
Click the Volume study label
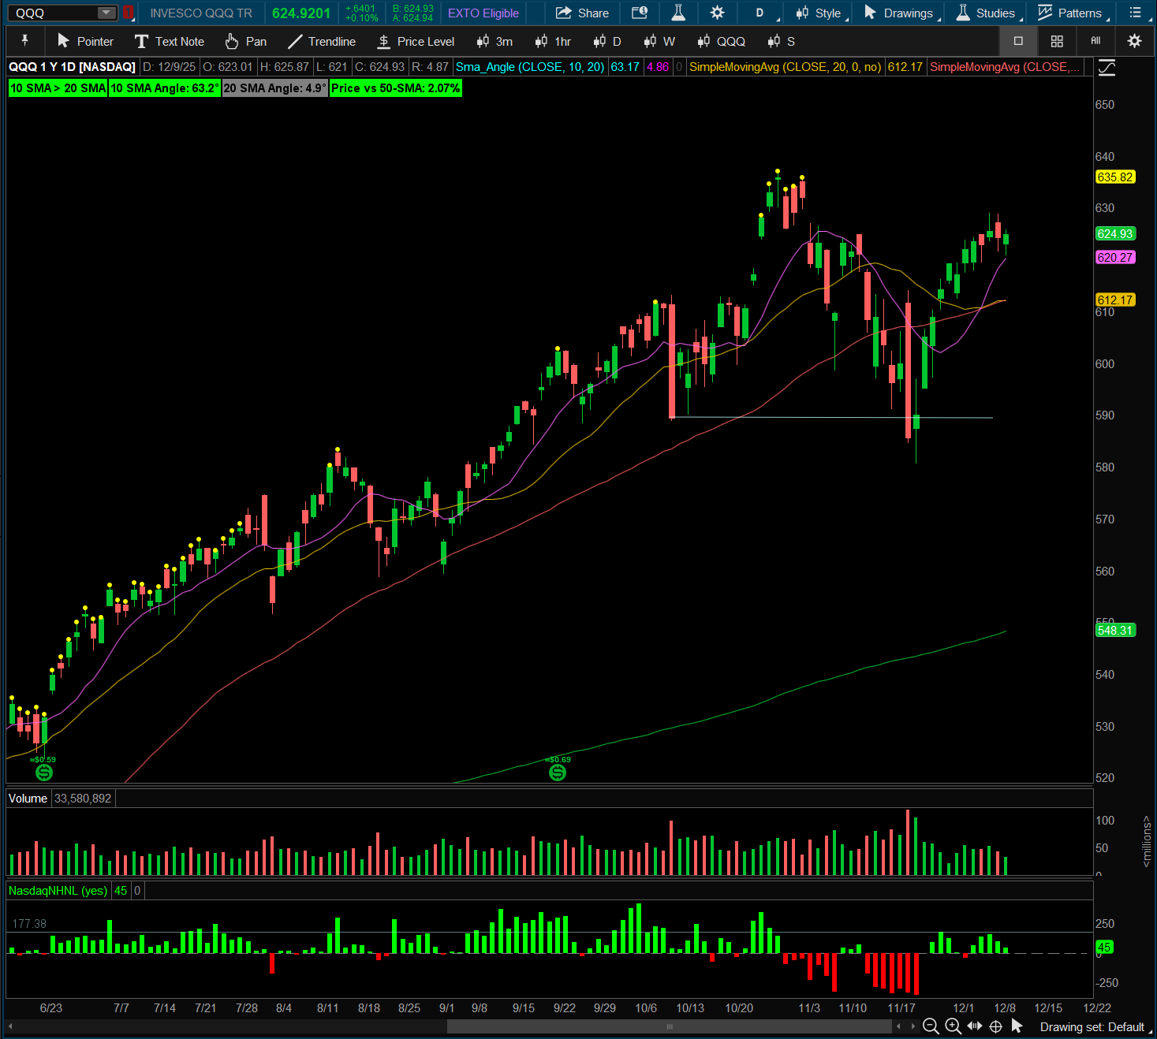pyautogui.click(x=28, y=799)
